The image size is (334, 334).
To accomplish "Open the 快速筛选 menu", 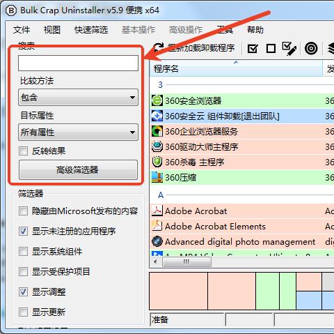I will 91,30.
